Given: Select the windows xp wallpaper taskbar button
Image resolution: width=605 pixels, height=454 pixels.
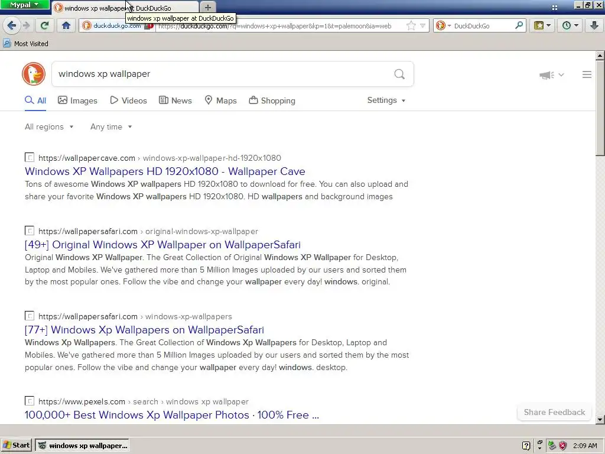Looking at the screenshot, I should coord(82,446).
